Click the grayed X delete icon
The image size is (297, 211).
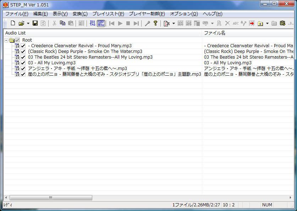227,23
